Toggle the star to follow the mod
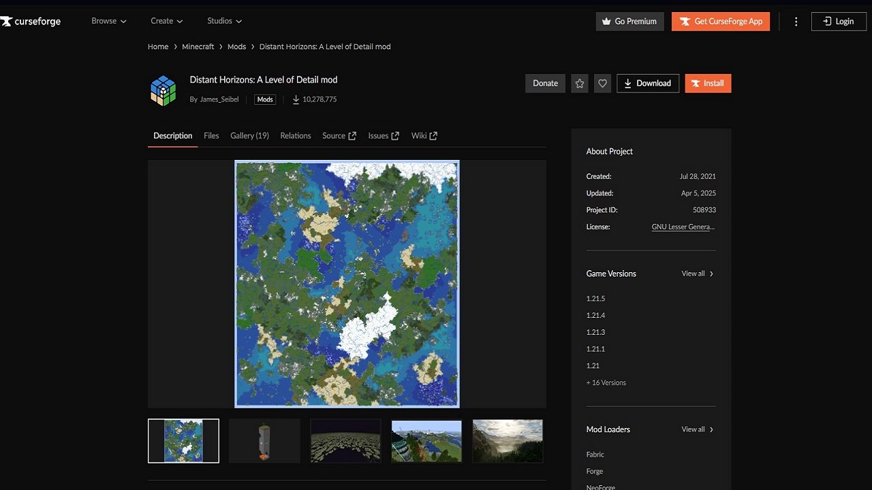The width and height of the screenshot is (872, 490). tap(579, 83)
